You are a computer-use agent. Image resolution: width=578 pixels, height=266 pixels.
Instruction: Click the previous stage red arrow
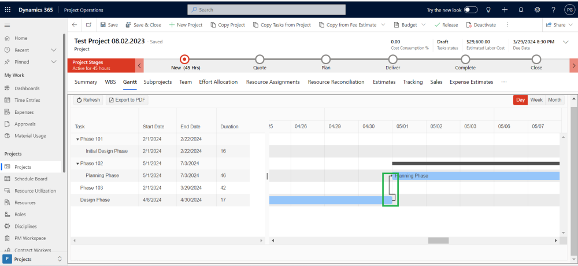pos(139,65)
